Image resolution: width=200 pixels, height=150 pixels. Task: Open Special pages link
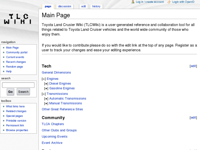[x=14, y=116]
